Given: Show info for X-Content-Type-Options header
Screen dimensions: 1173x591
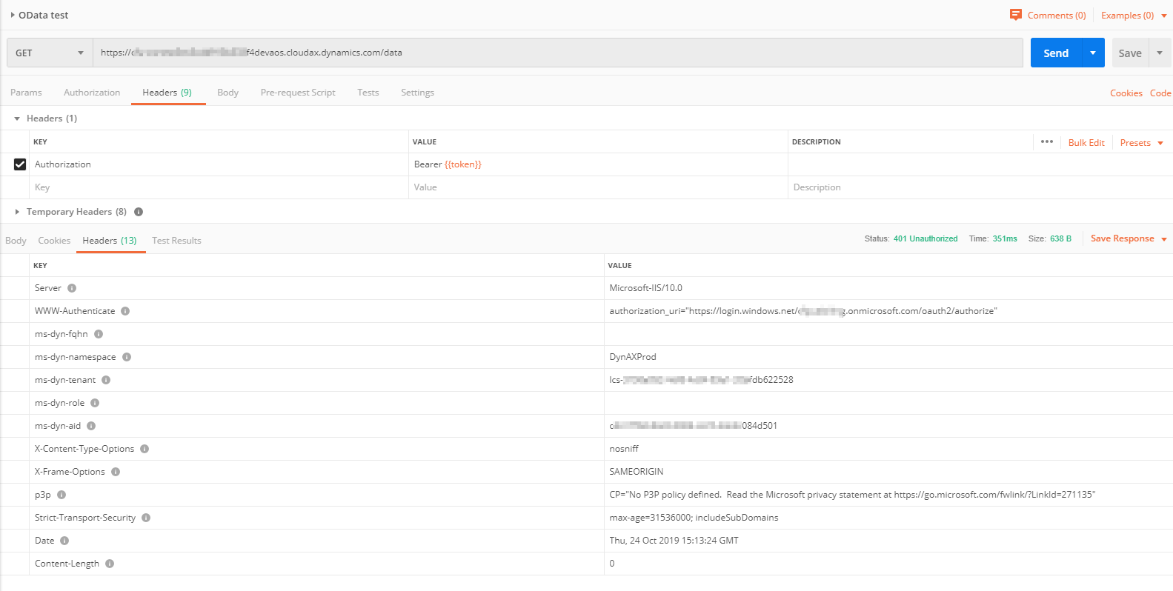Looking at the screenshot, I should click(x=144, y=449).
